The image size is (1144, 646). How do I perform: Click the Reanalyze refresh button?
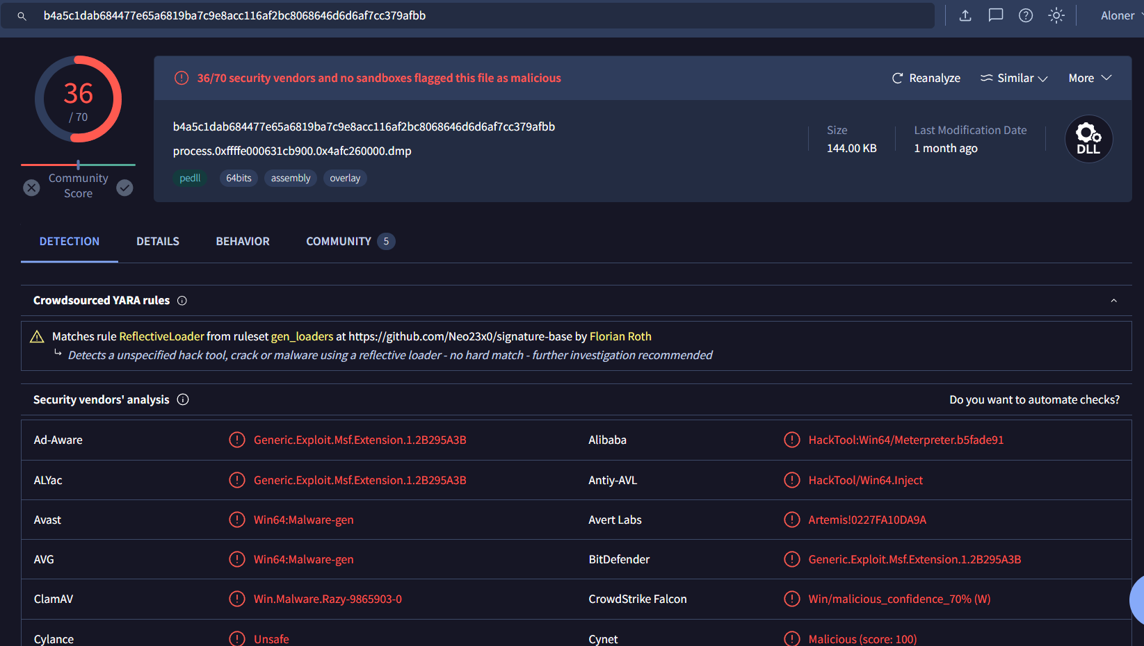click(926, 78)
